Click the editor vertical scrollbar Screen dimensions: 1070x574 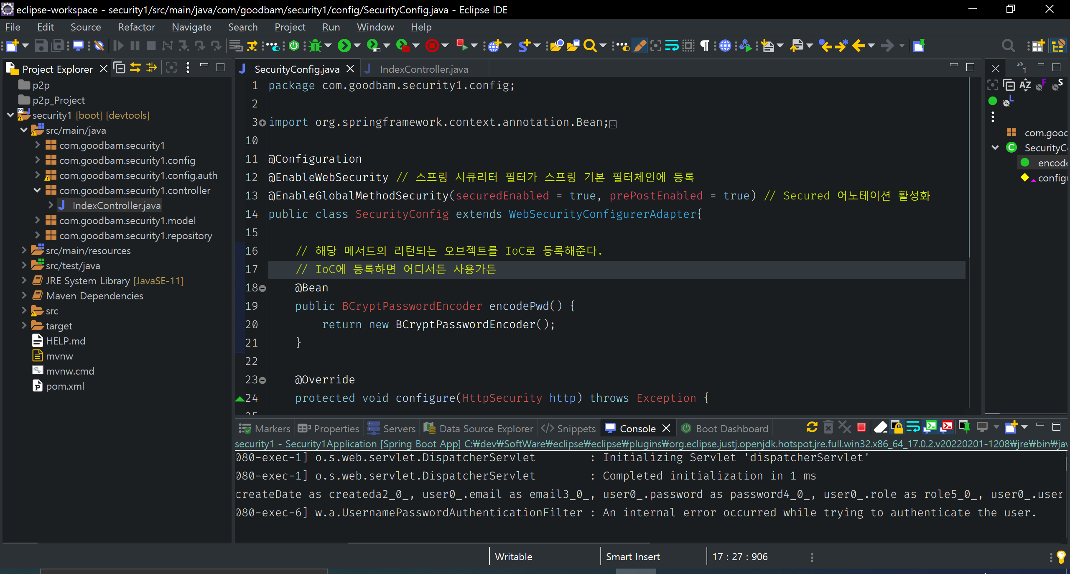(969, 167)
